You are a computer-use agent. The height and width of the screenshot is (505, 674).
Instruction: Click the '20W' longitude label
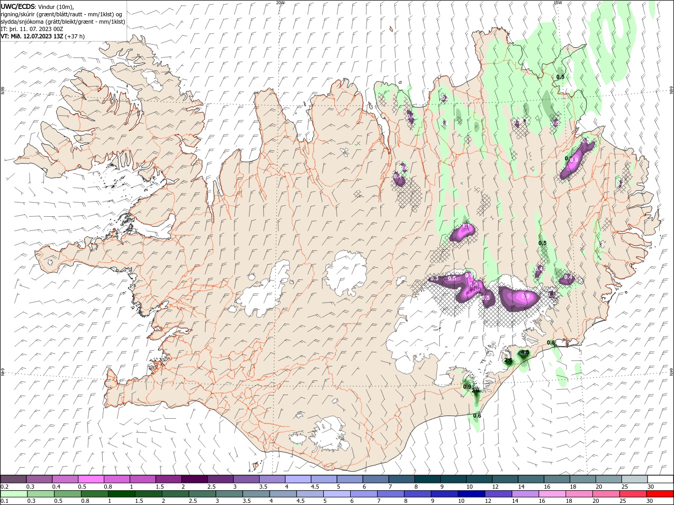point(280,3)
